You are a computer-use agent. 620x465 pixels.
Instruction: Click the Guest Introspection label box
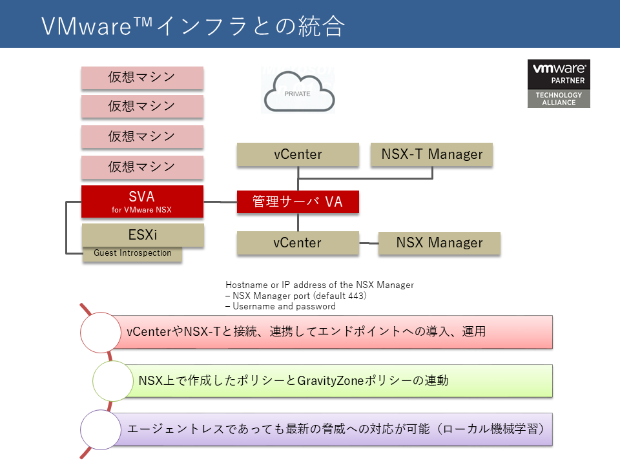coord(132,253)
